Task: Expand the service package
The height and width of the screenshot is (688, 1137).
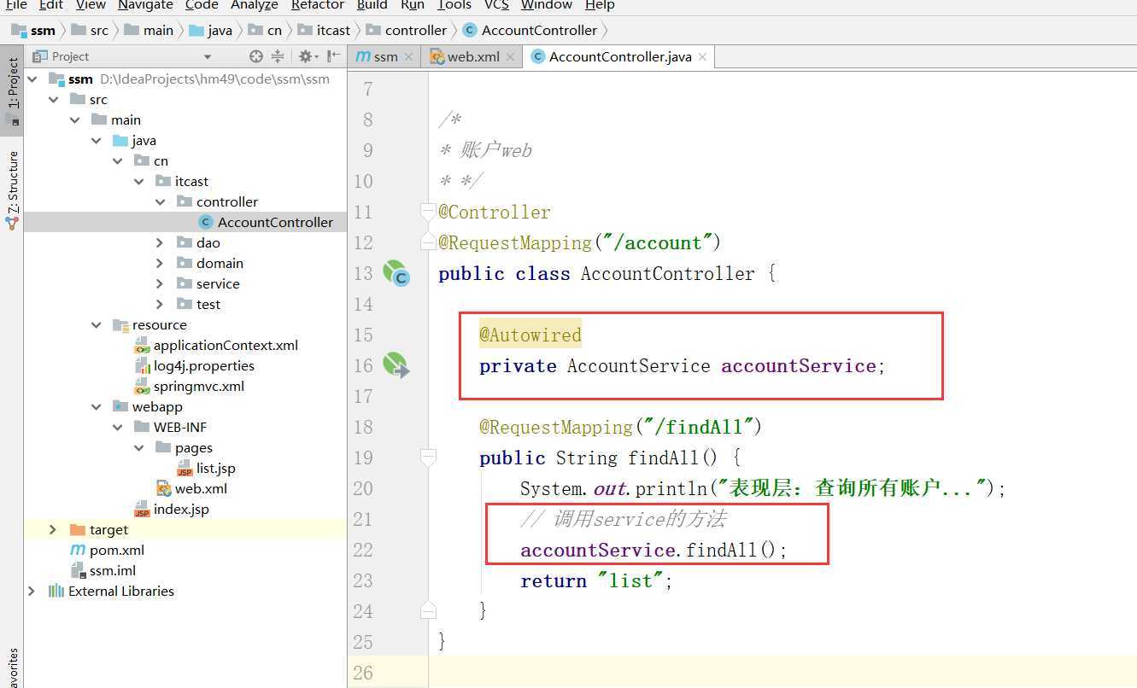Action: click(x=160, y=283)
